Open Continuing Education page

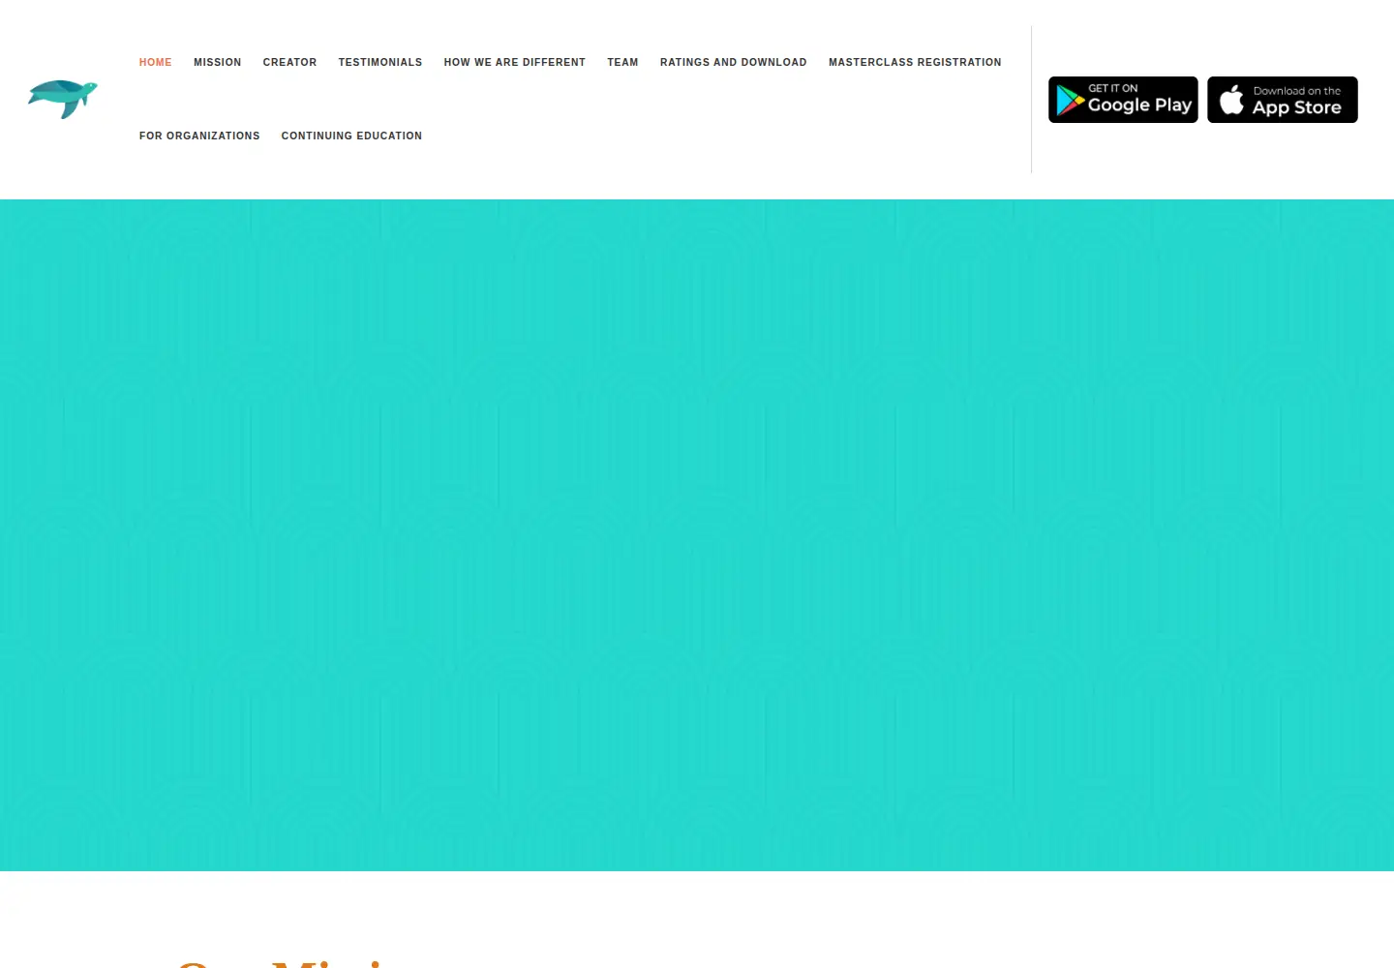pyautogui.click(x=351, y=136)
